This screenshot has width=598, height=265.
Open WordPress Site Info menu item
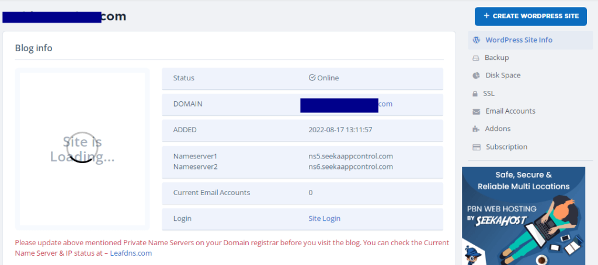[519, 40]
